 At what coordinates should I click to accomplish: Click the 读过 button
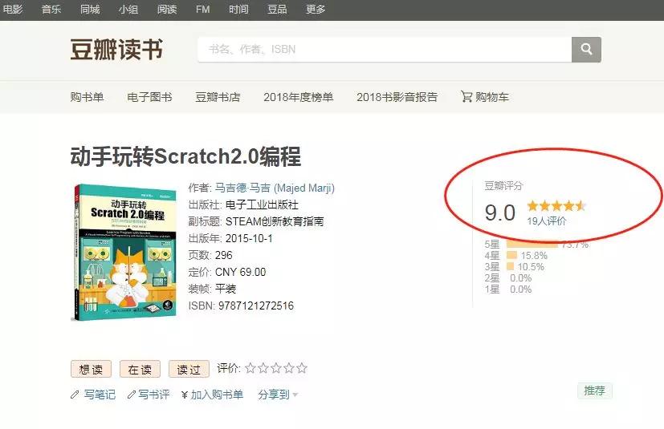(x=189, y=370)
